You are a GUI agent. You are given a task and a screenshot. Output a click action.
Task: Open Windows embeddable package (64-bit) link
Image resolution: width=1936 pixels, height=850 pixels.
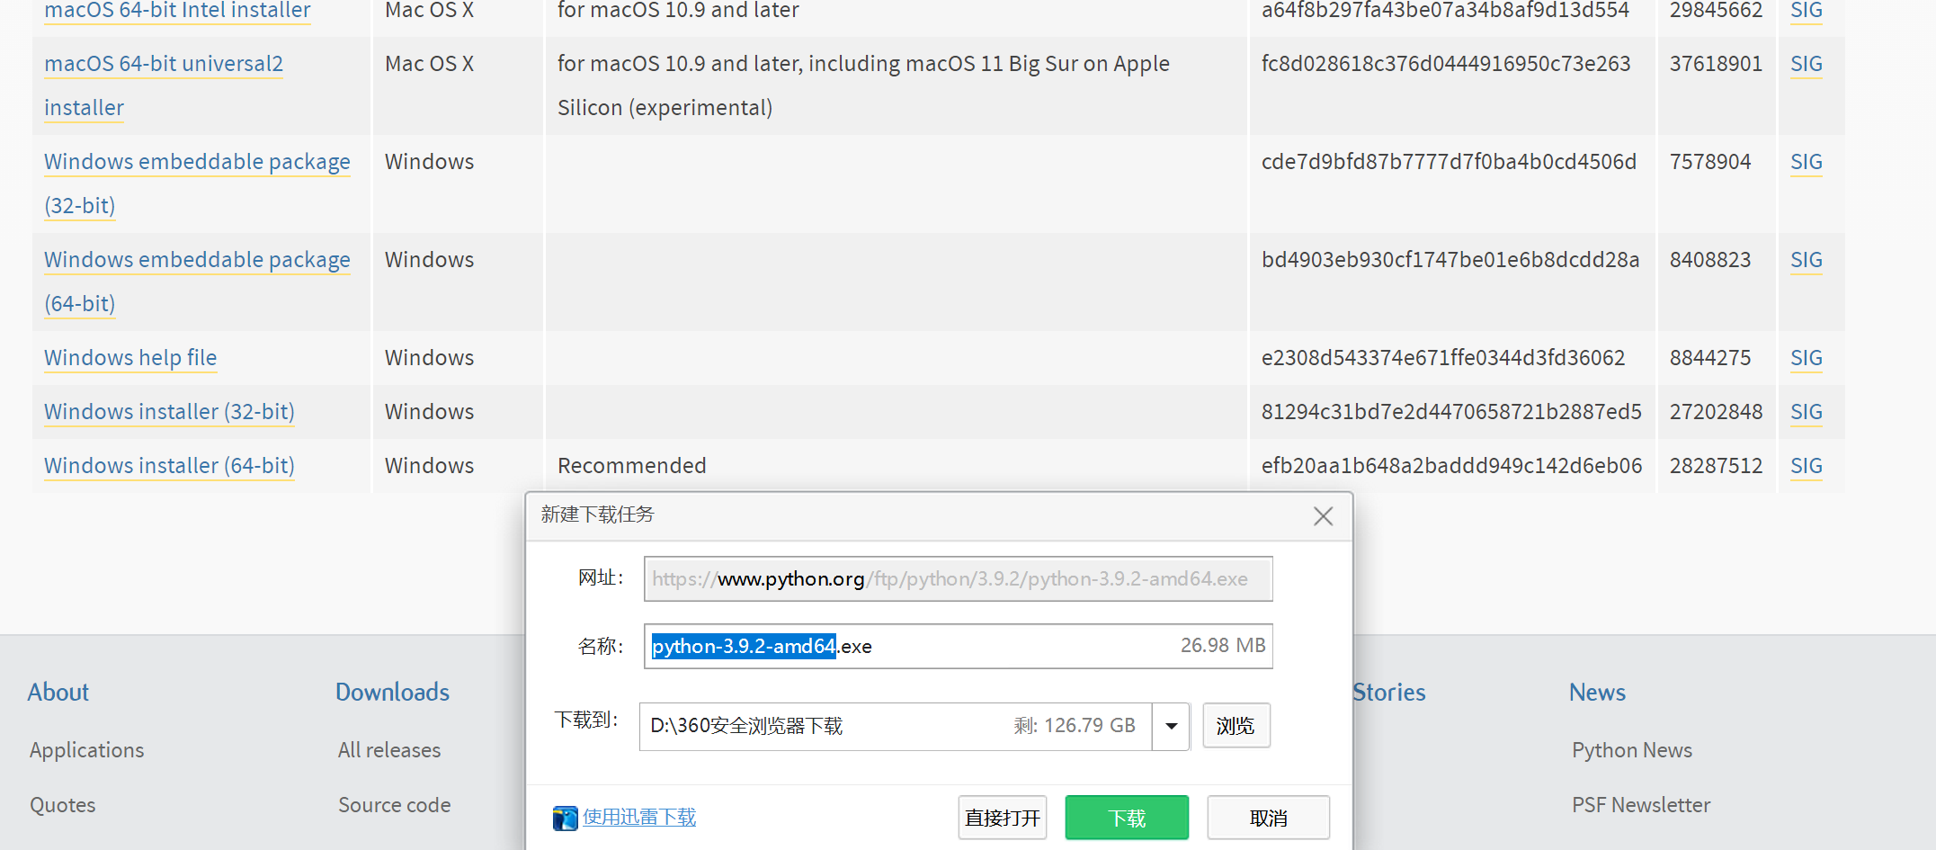[x=197, y=282]
